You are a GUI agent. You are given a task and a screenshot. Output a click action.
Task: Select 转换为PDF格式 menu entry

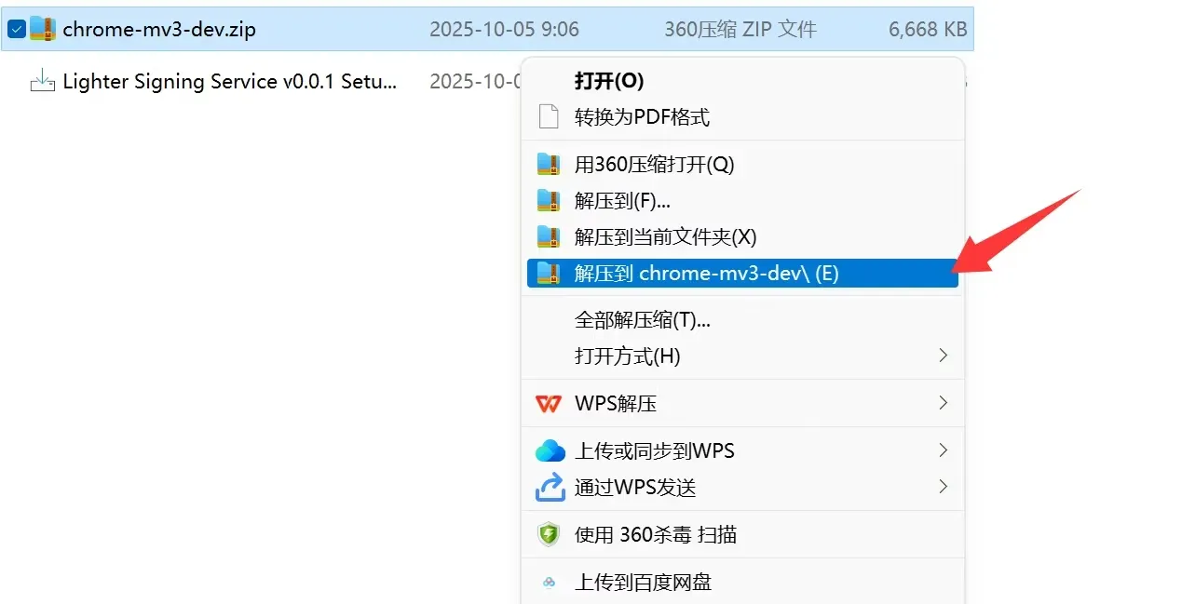pyautogui.click(x=742, y=117)
